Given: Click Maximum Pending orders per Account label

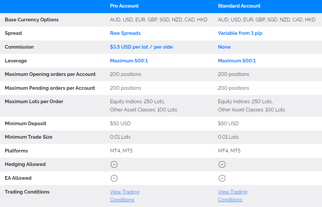Looking at the screenshot, I should [50, 88].
